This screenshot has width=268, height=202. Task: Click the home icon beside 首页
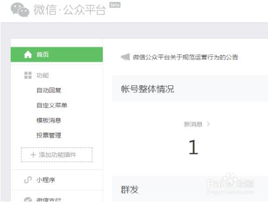tap(28, 54)
